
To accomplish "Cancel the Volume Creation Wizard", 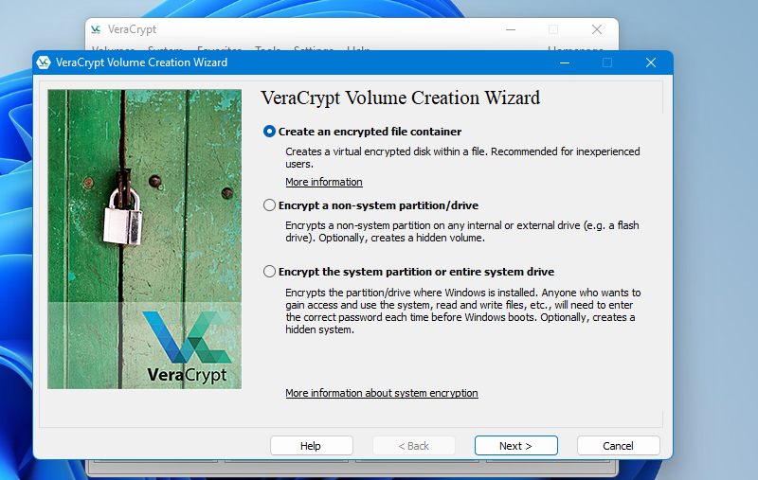I will (x=618, y=446).
